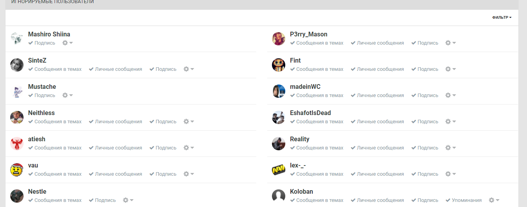Open gear settings menu for SinteZ
This screenshot has width=527, height=207.
(x=189, y=69)
